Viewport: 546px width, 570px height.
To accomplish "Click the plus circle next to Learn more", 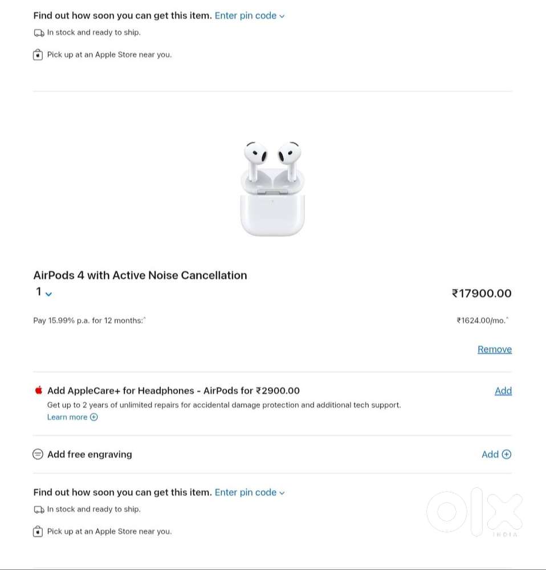I will pyautogui.click(x=94, y=417).
